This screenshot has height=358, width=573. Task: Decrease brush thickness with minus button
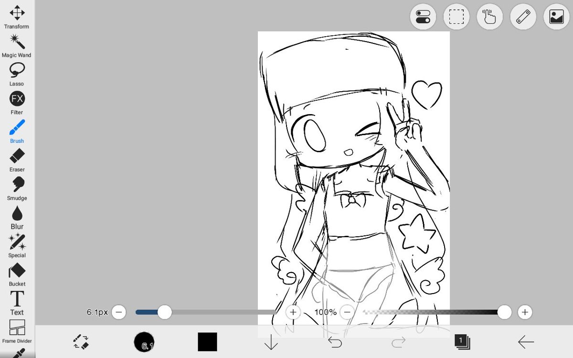[x=118, y=312]
